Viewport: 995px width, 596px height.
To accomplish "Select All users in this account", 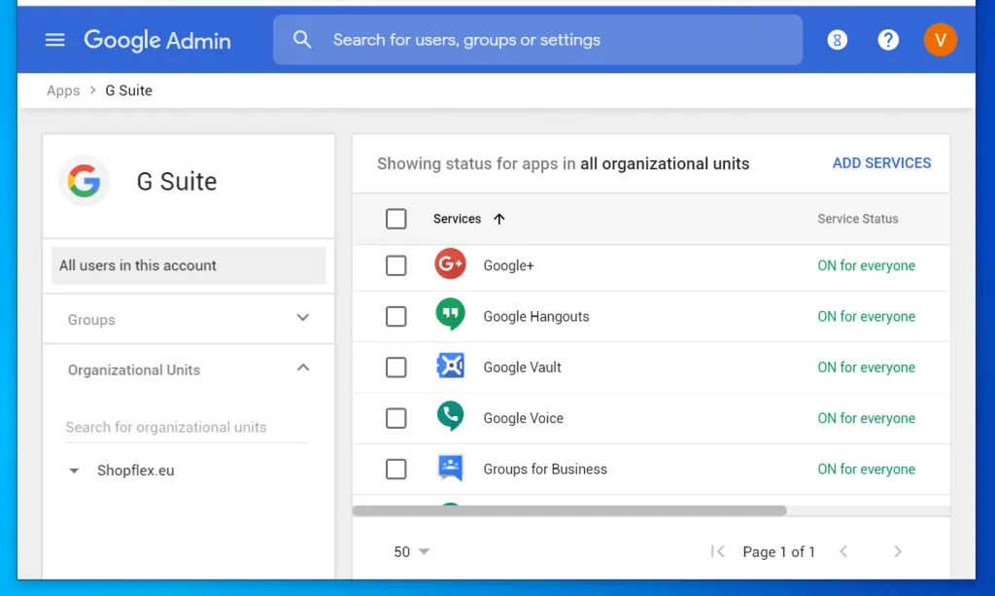I will (189, 265).
